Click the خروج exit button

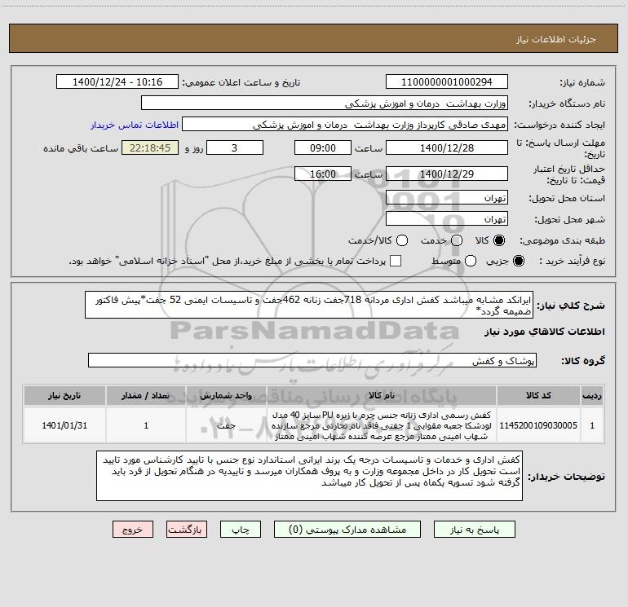133,530
